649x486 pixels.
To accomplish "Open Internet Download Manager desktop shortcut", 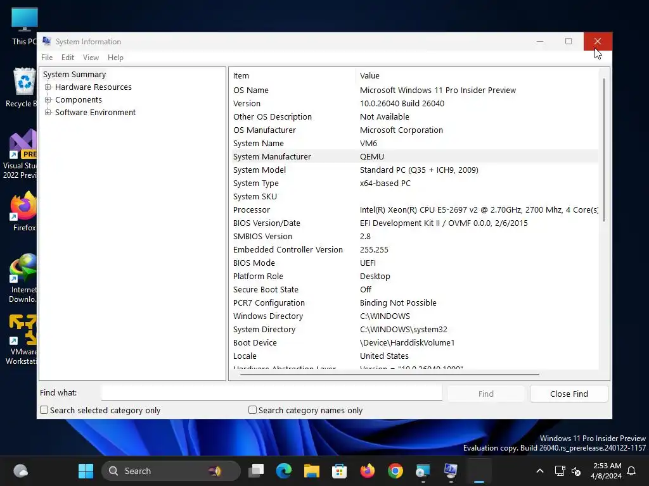I will click(x=22, y=278).
